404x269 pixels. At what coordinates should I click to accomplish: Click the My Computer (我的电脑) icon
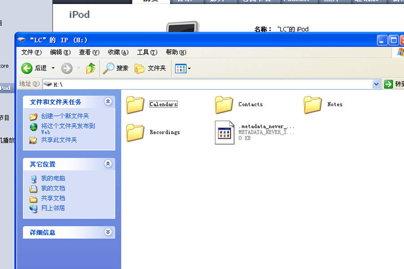click(x=34, y=178)
